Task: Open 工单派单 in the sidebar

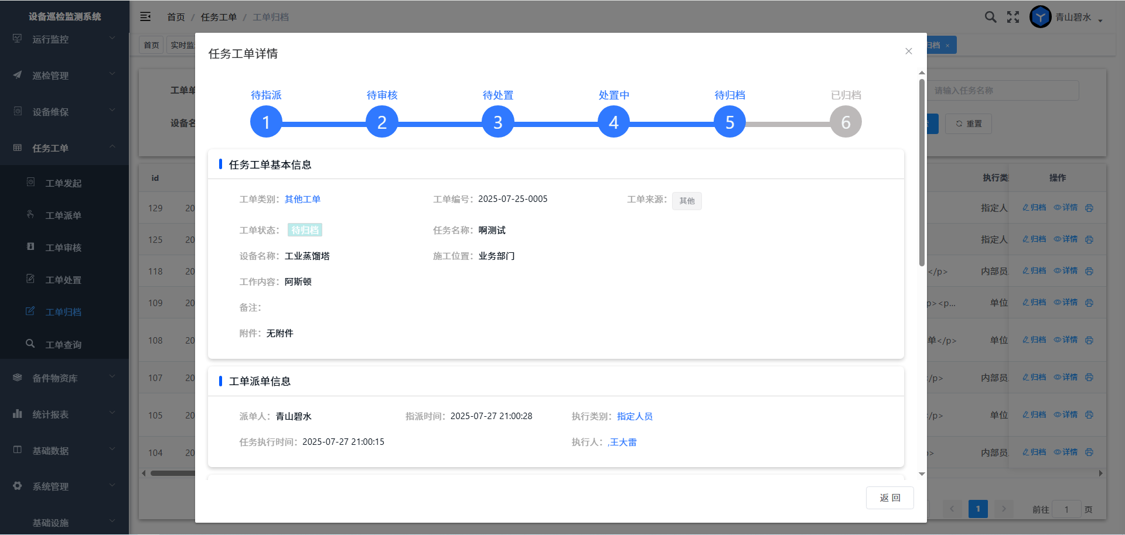Action: click(x=63, y=215)
